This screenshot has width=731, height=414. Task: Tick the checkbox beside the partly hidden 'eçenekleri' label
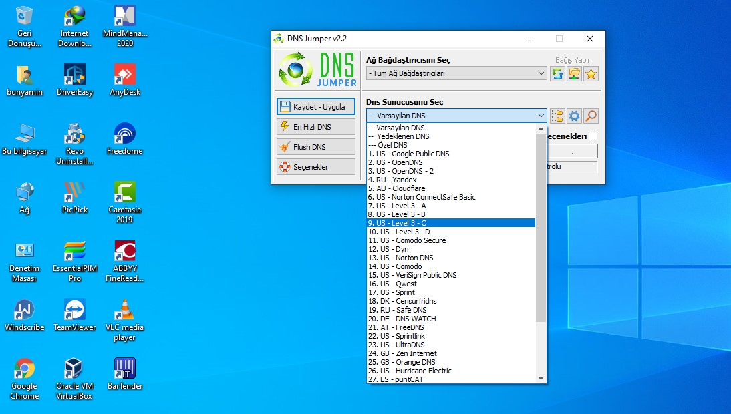[x=593, y=136]
